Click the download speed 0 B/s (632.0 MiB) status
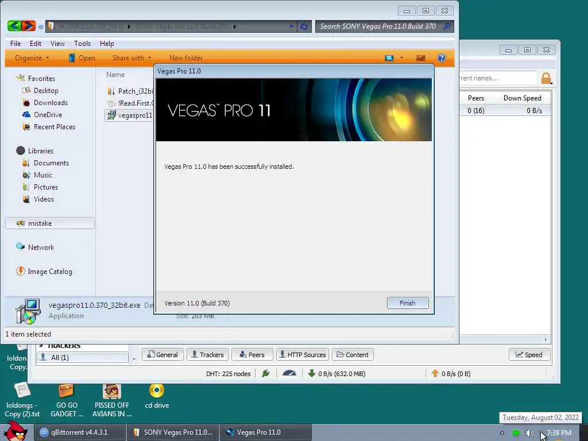This screenshot has width=588, height=441. coord(336,373)
